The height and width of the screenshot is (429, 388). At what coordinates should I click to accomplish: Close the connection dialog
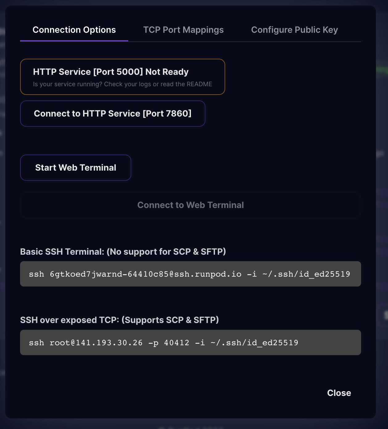pos(339,393)
